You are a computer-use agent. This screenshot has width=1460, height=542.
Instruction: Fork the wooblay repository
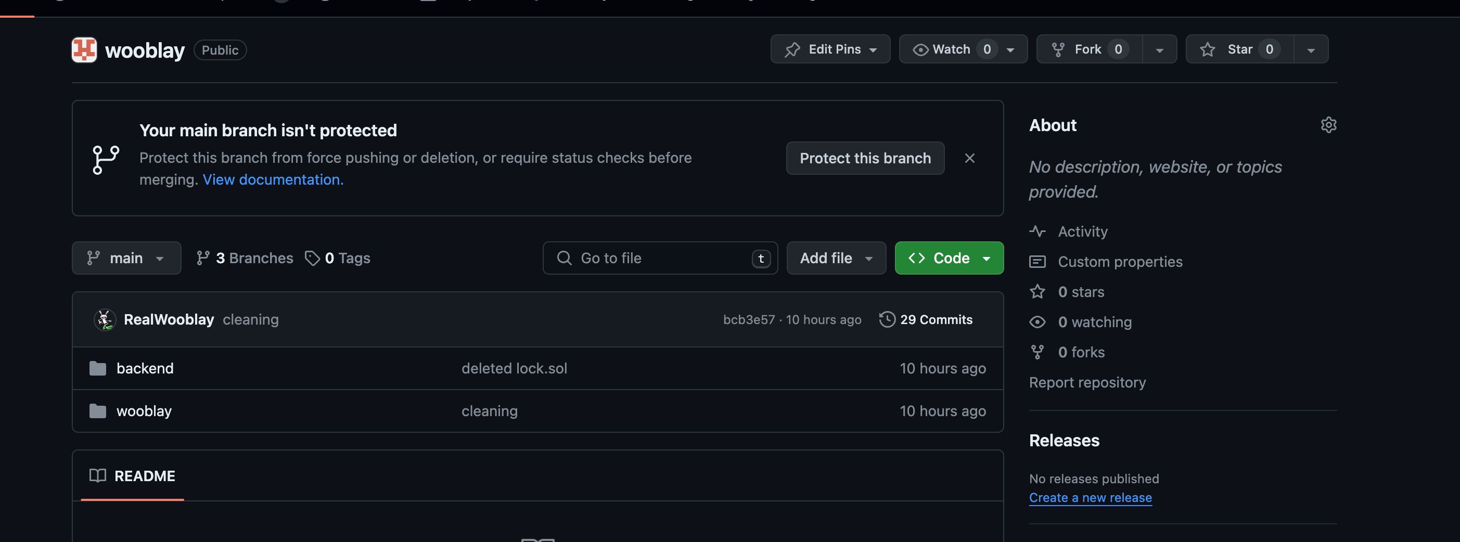1090,49
